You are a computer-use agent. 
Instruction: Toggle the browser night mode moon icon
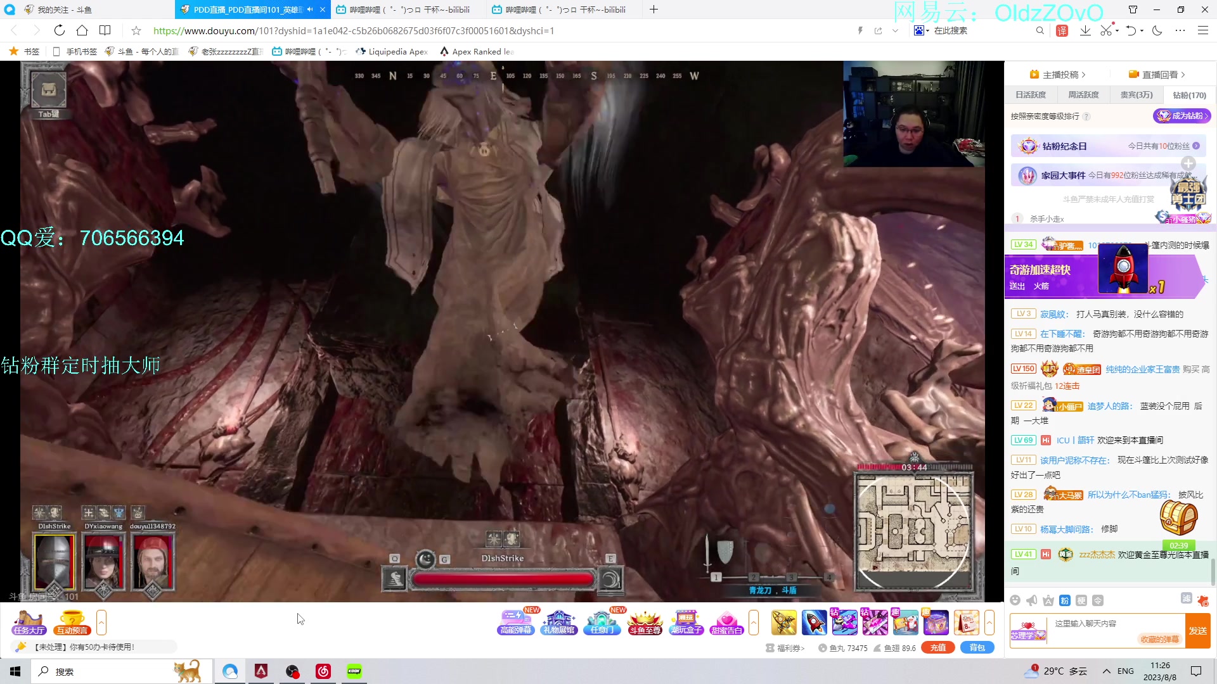pos(1157,30)
